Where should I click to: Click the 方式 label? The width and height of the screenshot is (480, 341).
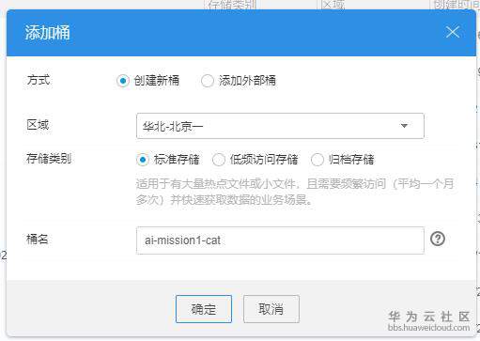point(39,80)
